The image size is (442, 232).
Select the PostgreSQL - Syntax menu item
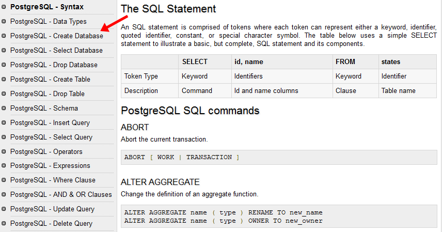tap(46, 7)
